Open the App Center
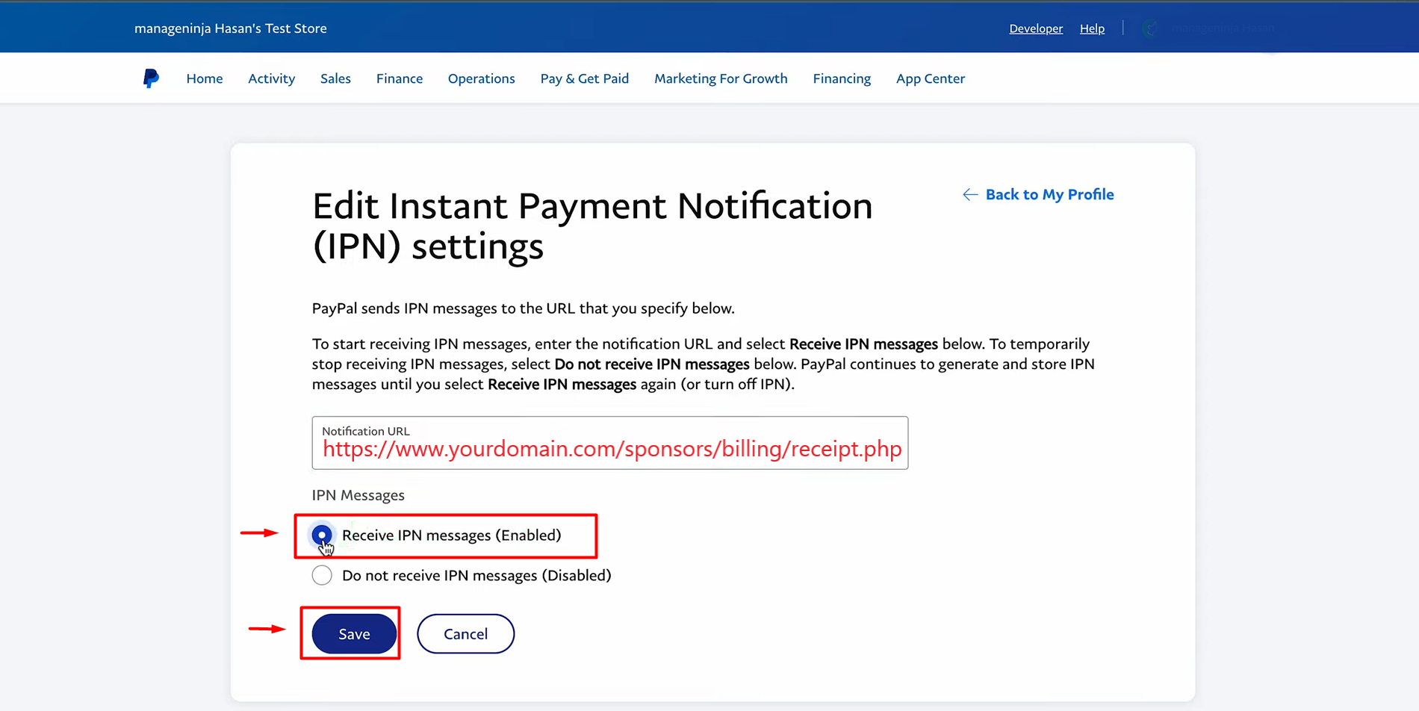 click(931, 78)
